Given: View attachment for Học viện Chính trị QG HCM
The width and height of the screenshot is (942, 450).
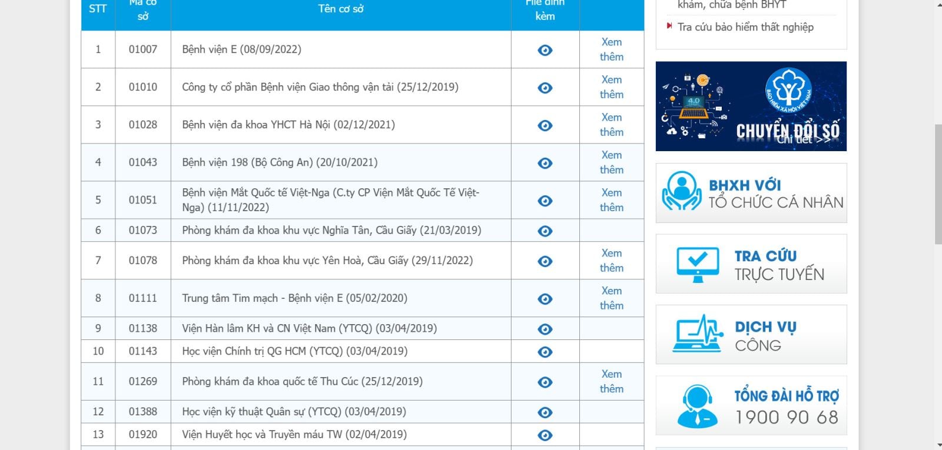Looking at the screenshot, I should click(x=545, y=352).
